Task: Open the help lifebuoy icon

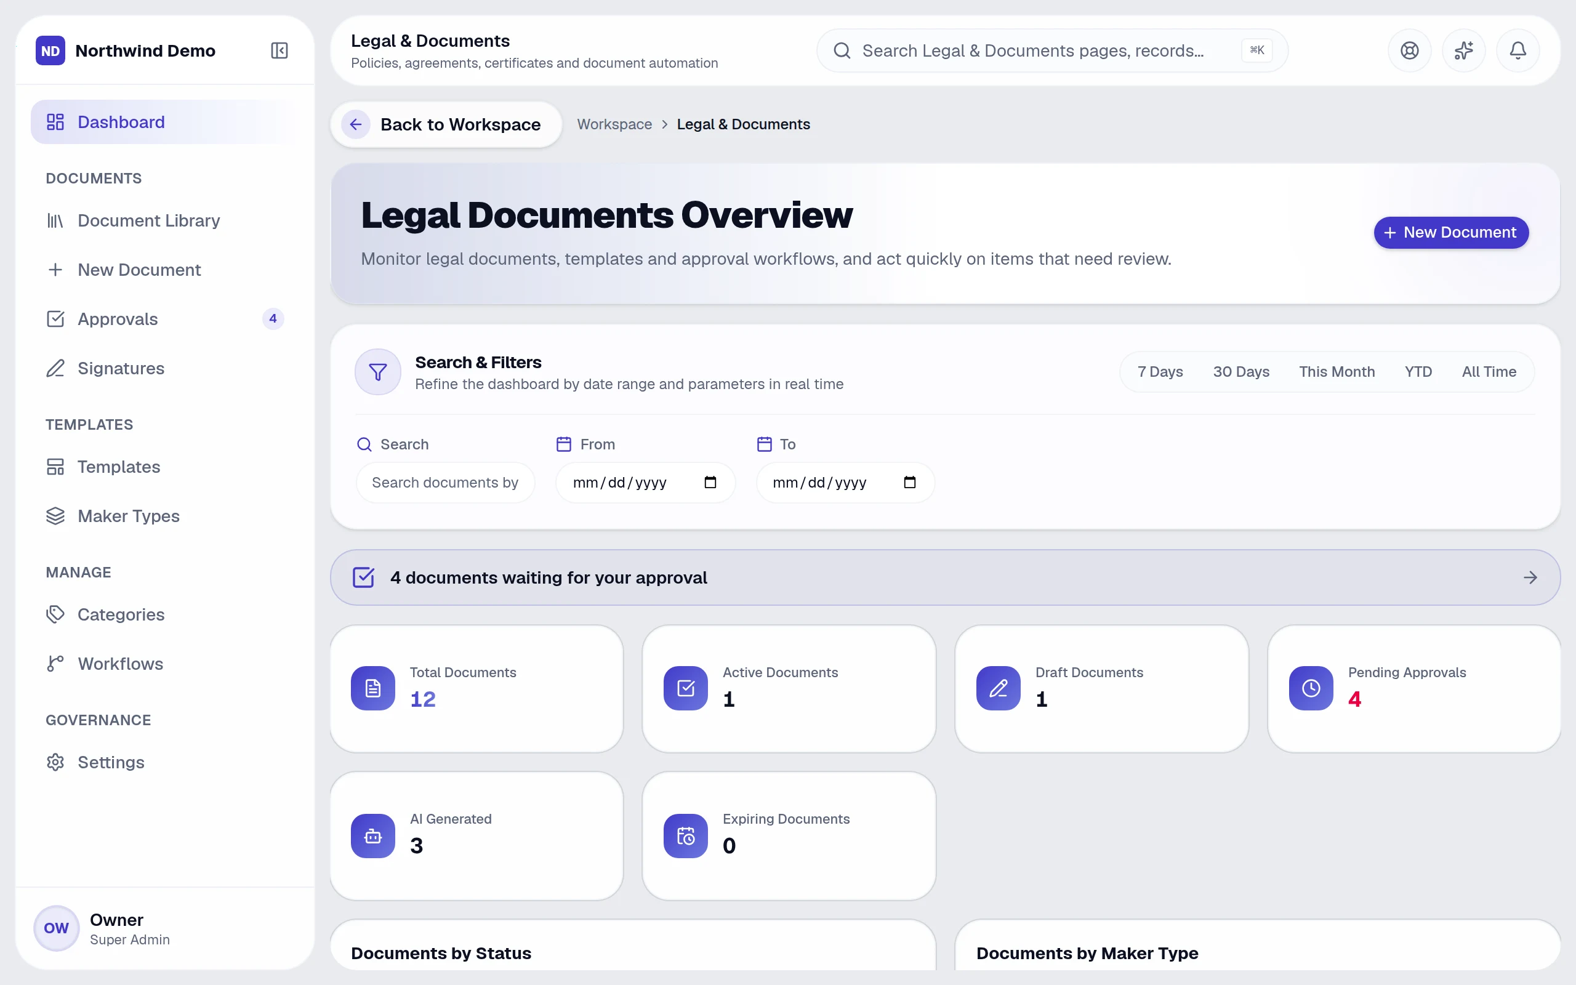Action: [x=1409, y=50]
